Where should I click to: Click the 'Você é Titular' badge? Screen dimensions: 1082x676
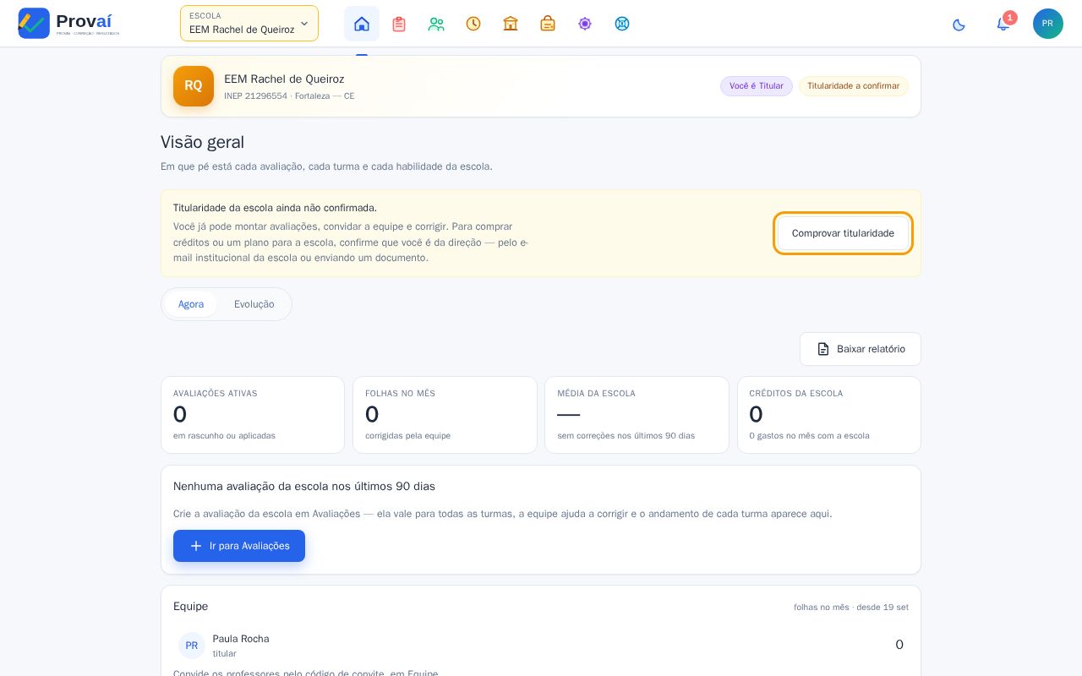757,86
